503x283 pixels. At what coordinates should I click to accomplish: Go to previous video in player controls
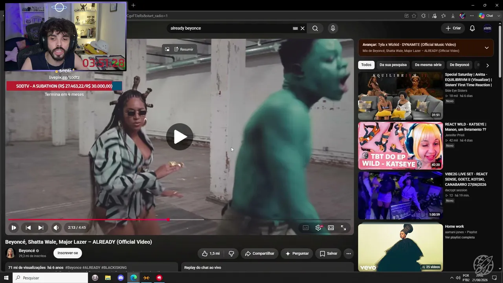28,228
